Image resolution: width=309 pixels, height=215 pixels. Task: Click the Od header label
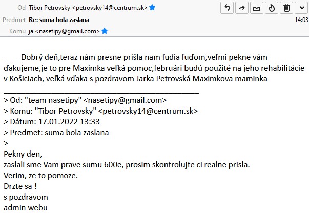tap(22, 8)
